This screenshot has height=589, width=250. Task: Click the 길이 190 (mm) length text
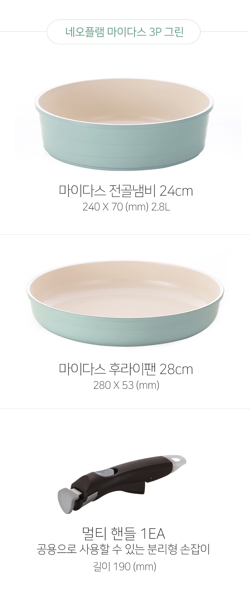pyautogui.click(x=125, y=567)
